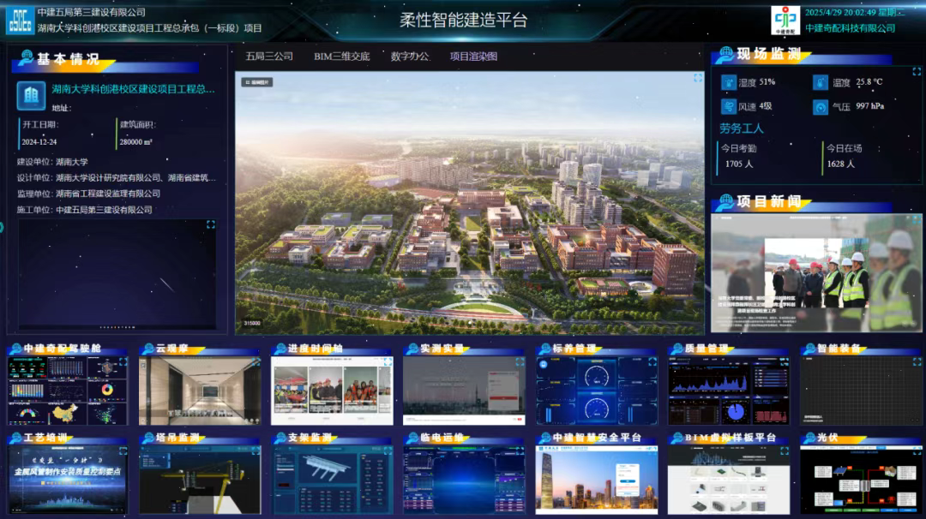Click the building icon beside the project name
The image size is (926, 519).
tap(32, 95)
